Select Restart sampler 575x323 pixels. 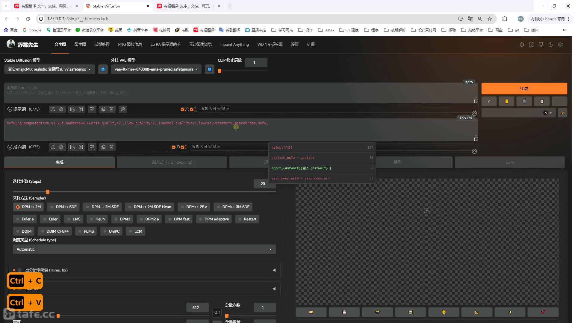(247, 219)
